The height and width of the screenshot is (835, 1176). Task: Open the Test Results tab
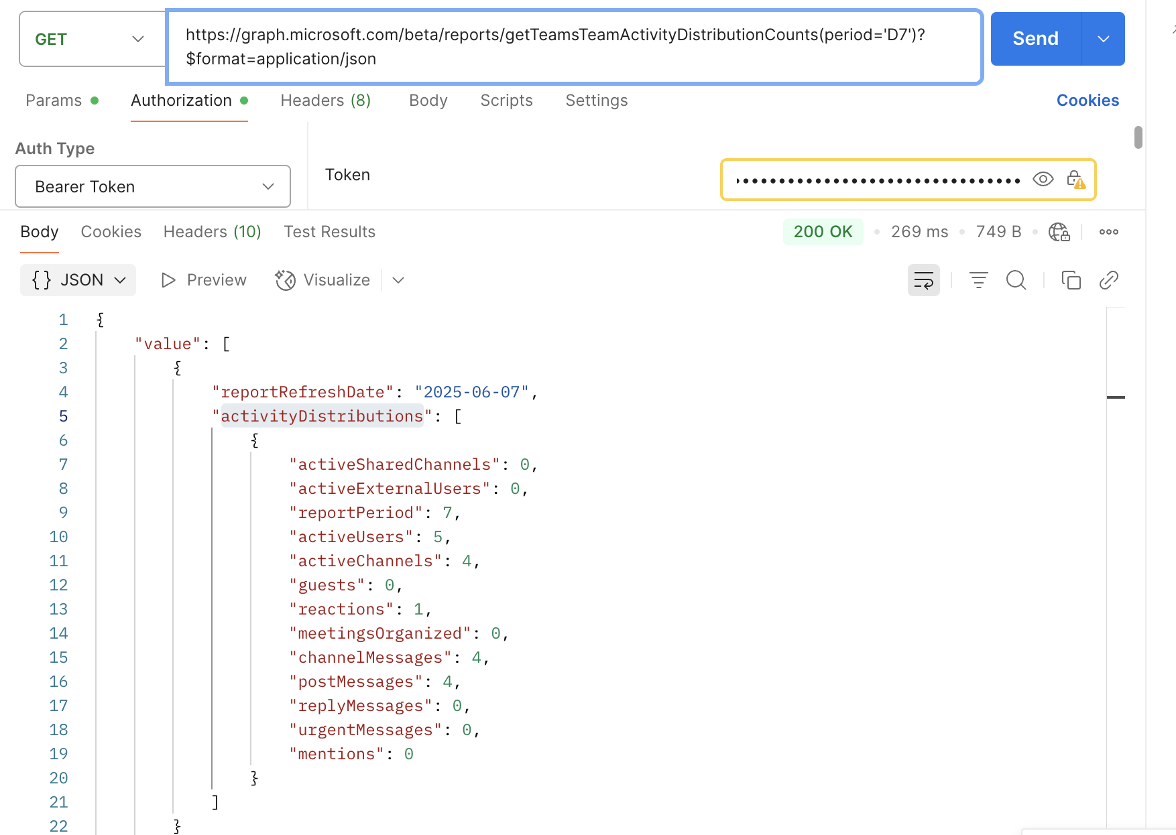329,232
